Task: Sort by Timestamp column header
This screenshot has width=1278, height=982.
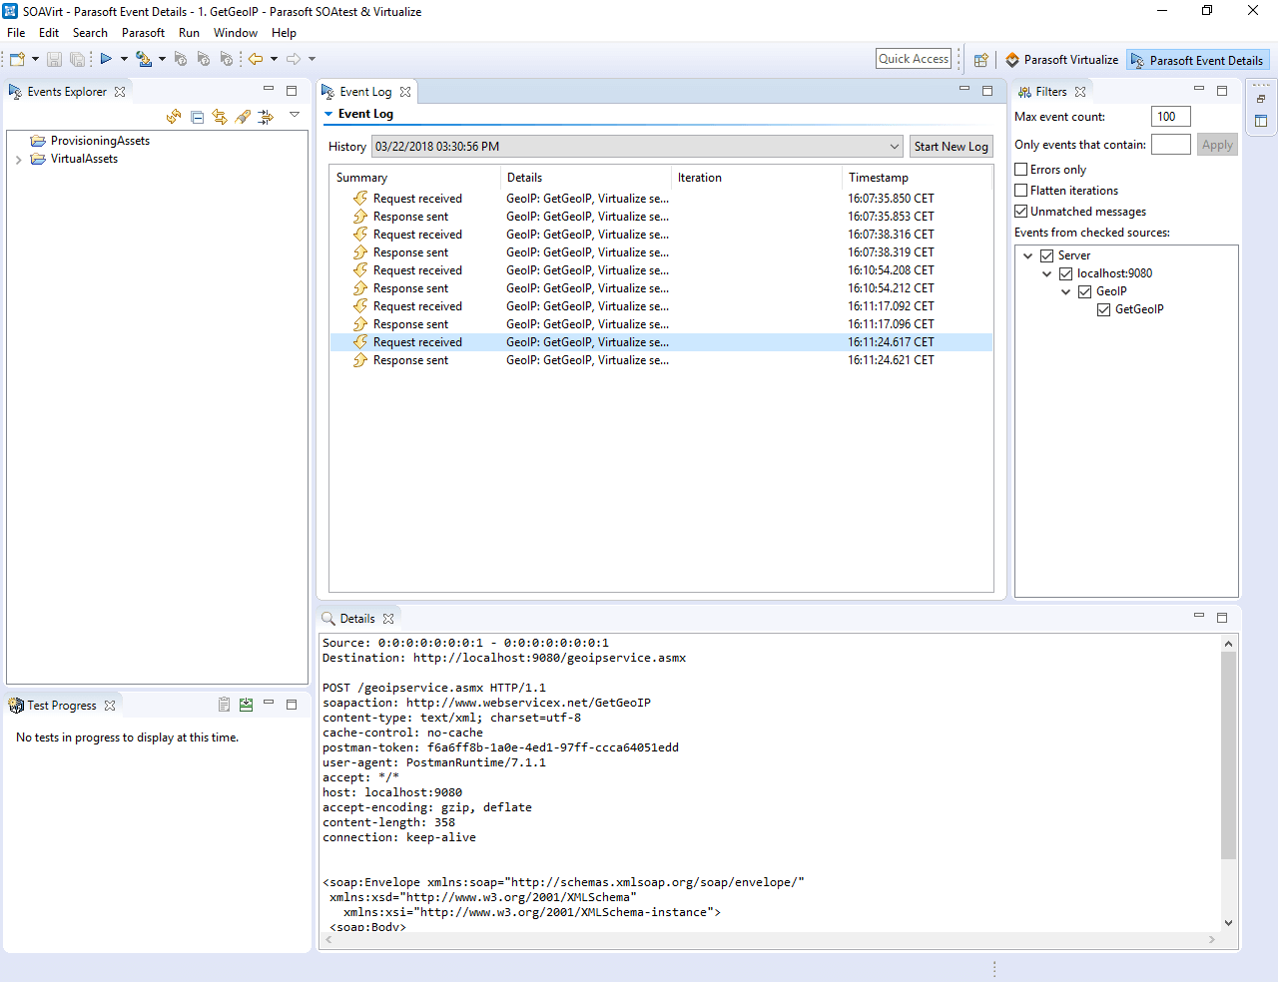Action: [x=917, y=178]
